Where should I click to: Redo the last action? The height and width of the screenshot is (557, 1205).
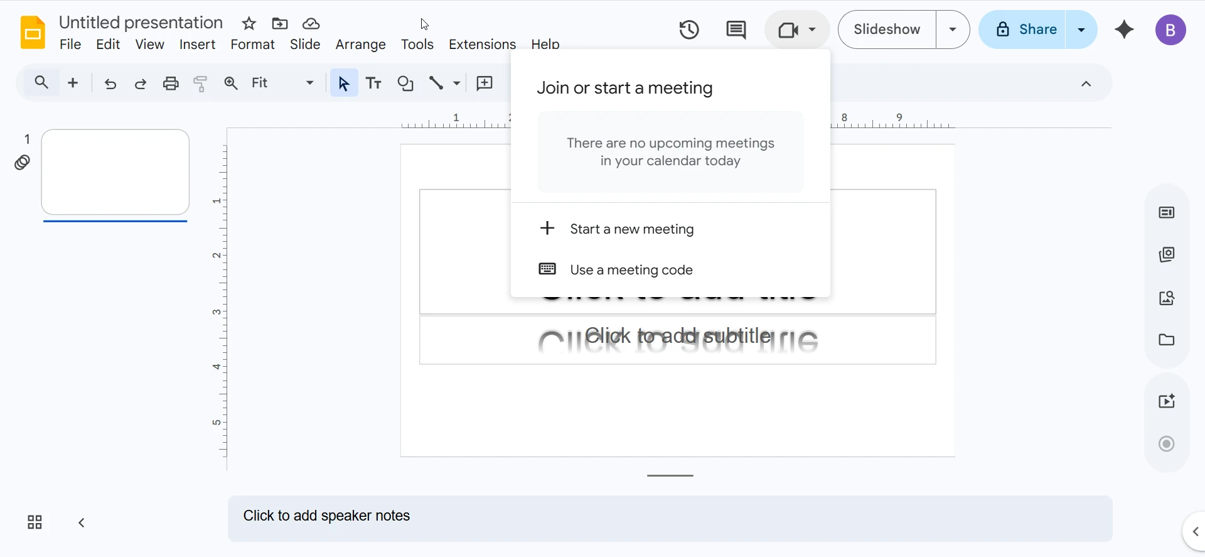pyautogui.click(x=141, y=83)
